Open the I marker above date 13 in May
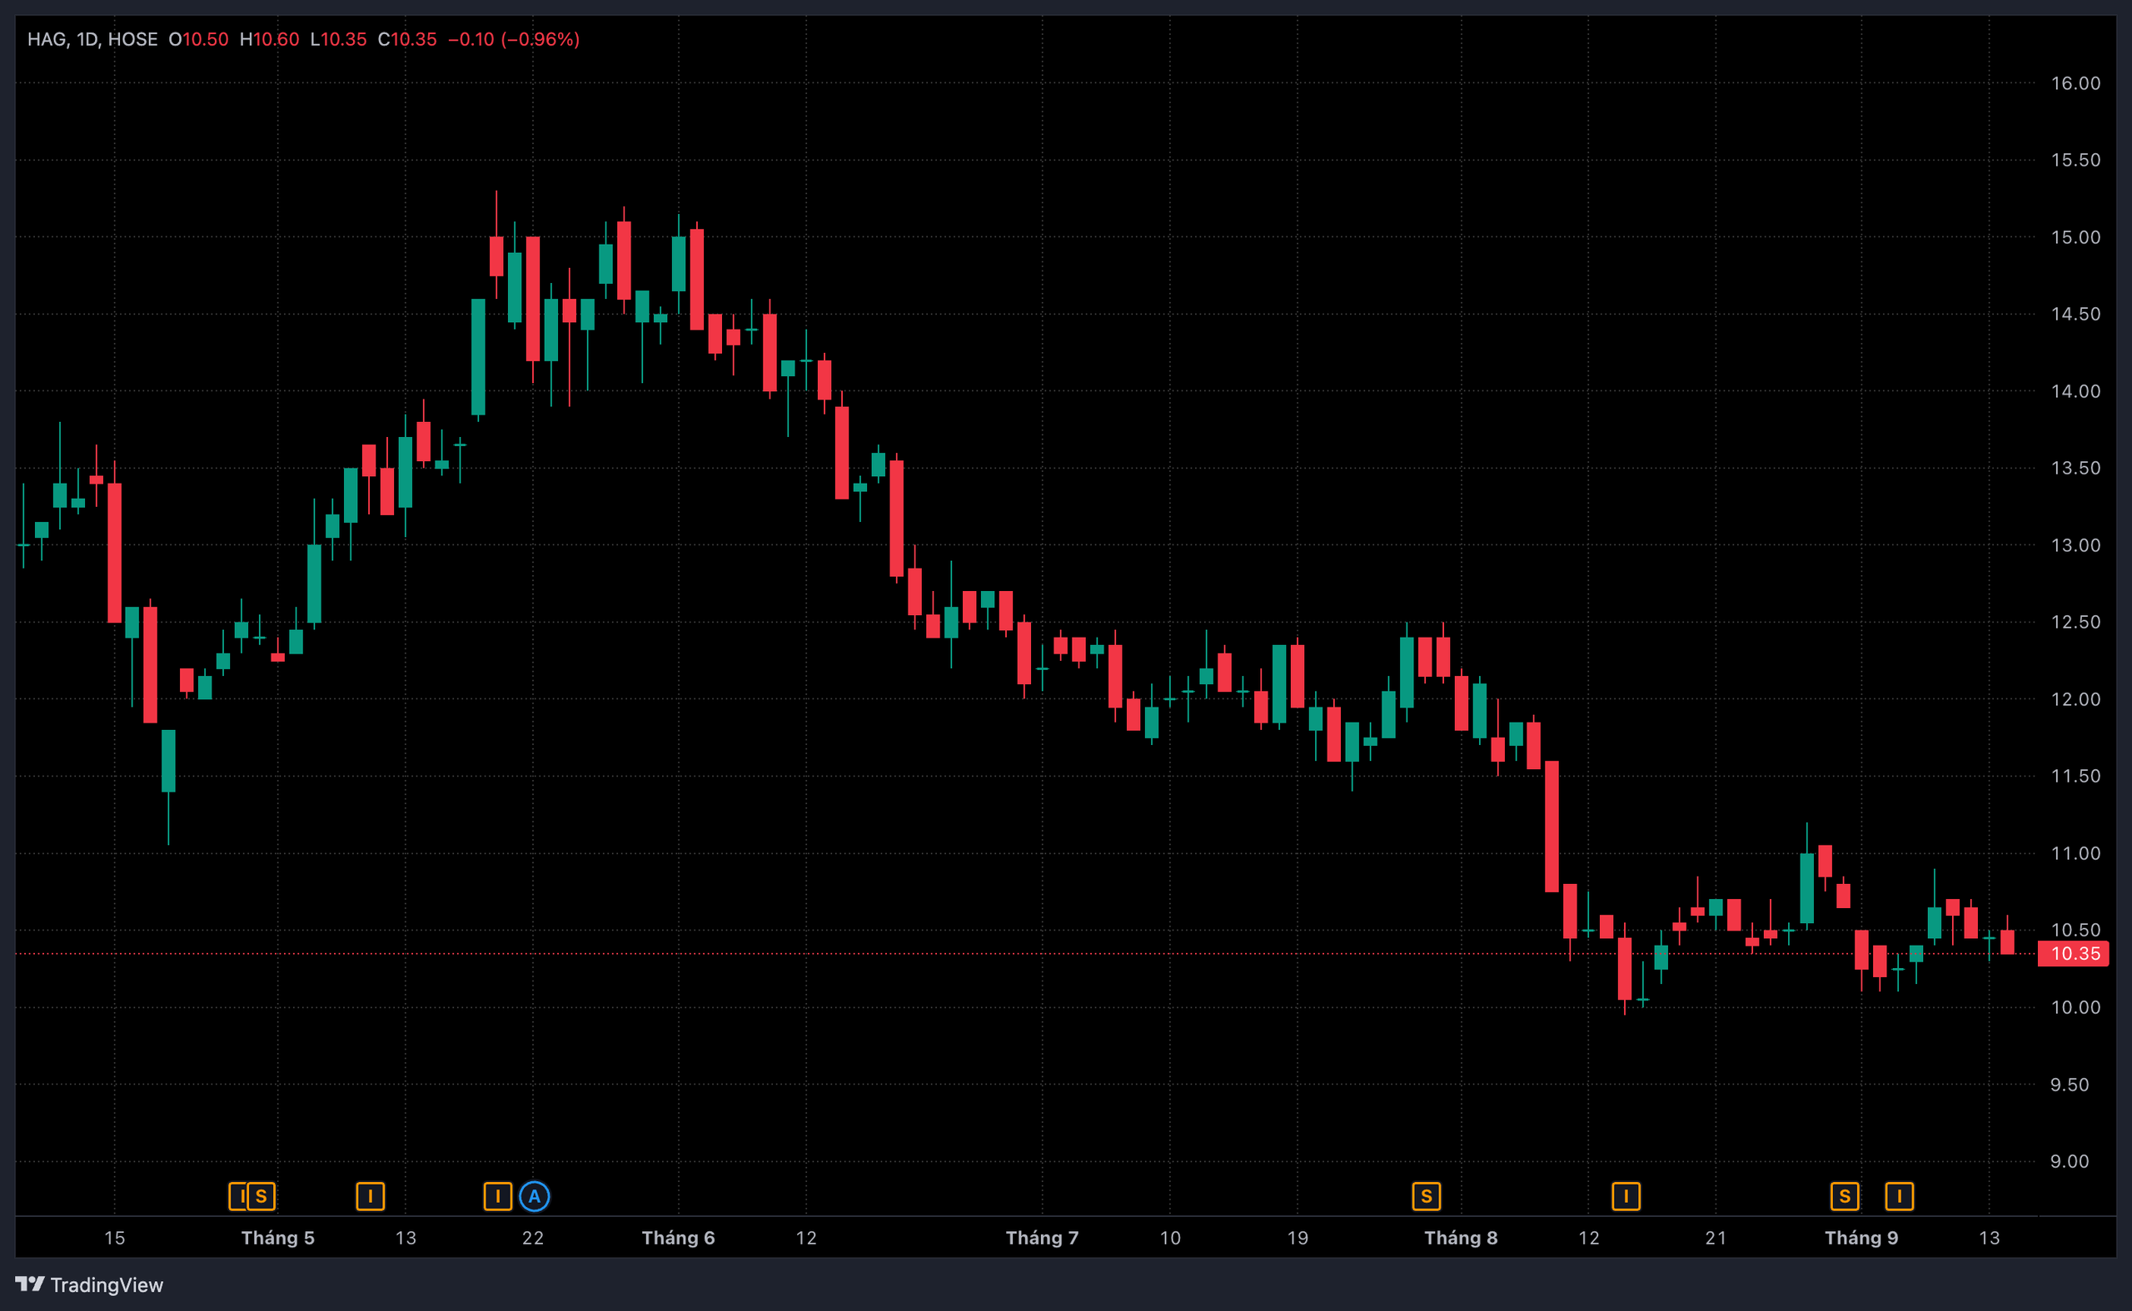The image size is (2132, 1311). pos(371,1197)
